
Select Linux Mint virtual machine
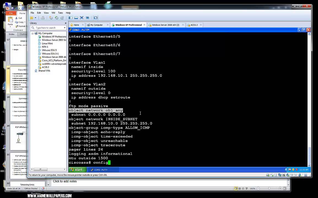(x=45, y=43)
